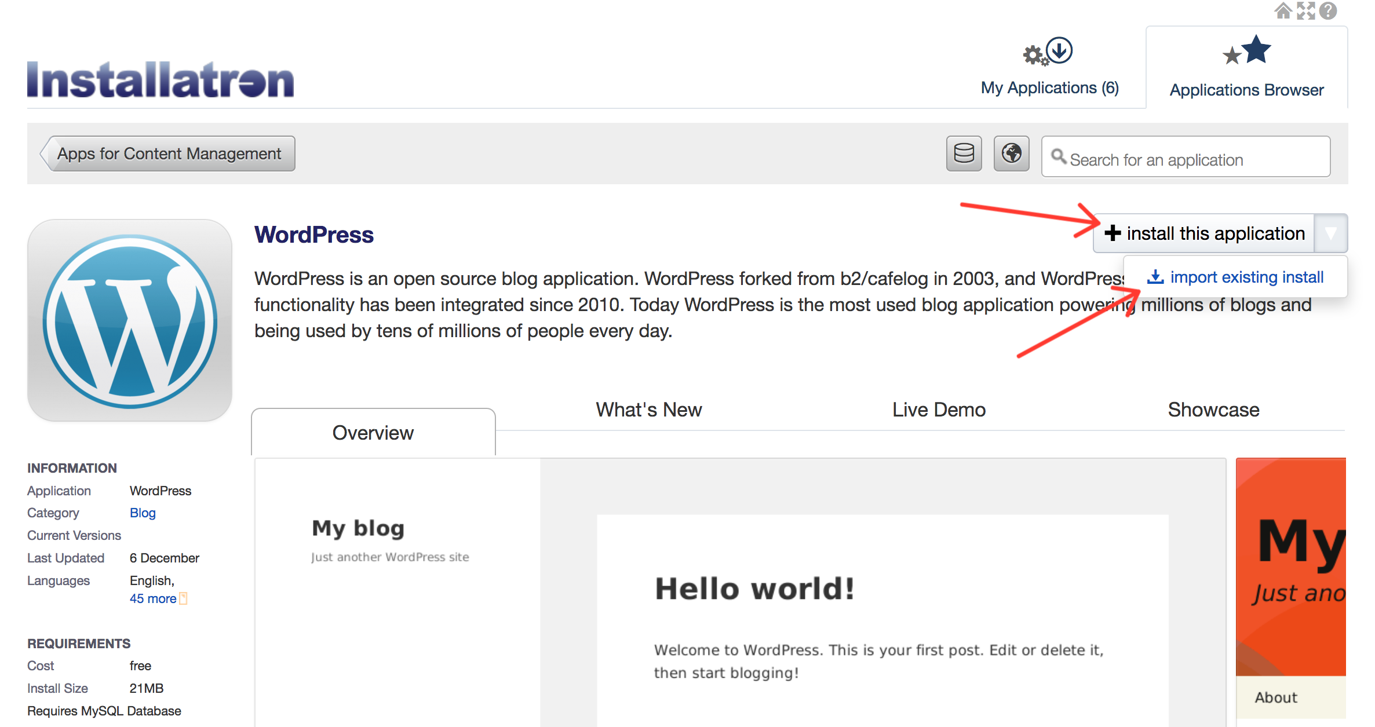The width and height of the screenshot is (1375, 727).
Task: Click the large WordPress logo icon
Action: (x=130, y=320)
